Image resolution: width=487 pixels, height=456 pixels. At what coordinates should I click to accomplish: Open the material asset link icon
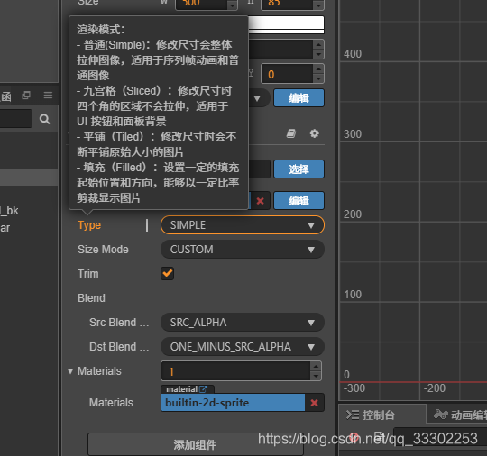point(203,389)
